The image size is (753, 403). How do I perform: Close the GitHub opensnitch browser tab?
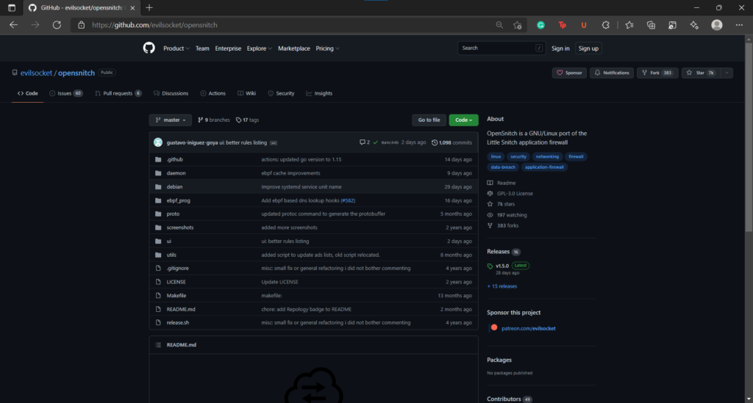tap(132, 7)
